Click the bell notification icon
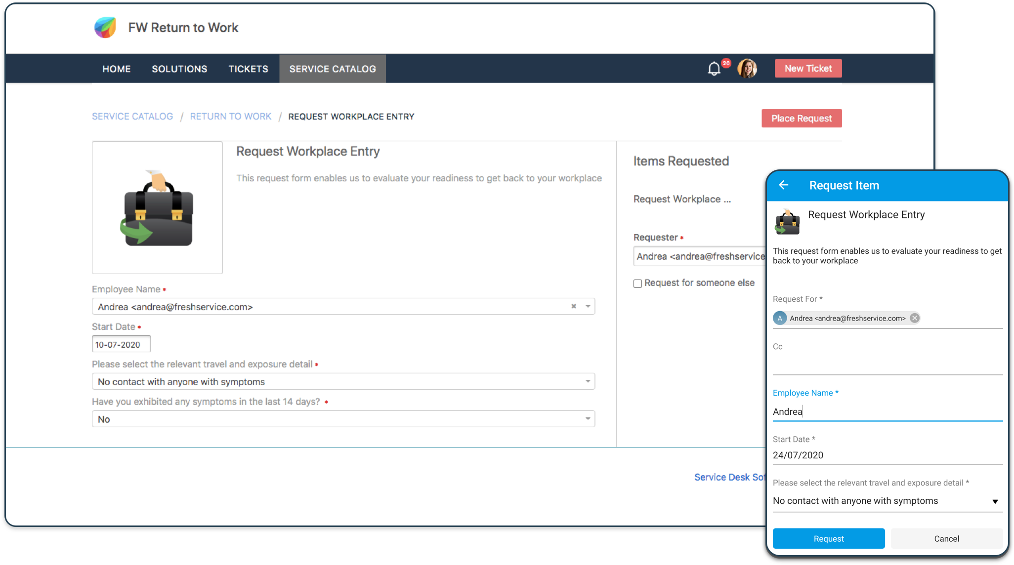The width and height of the screenshot is (1014, 565). [715, 68]
